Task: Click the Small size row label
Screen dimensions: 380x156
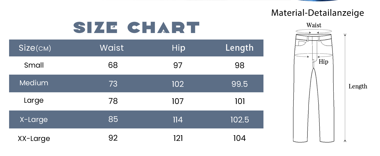Action: pos(34,65)
